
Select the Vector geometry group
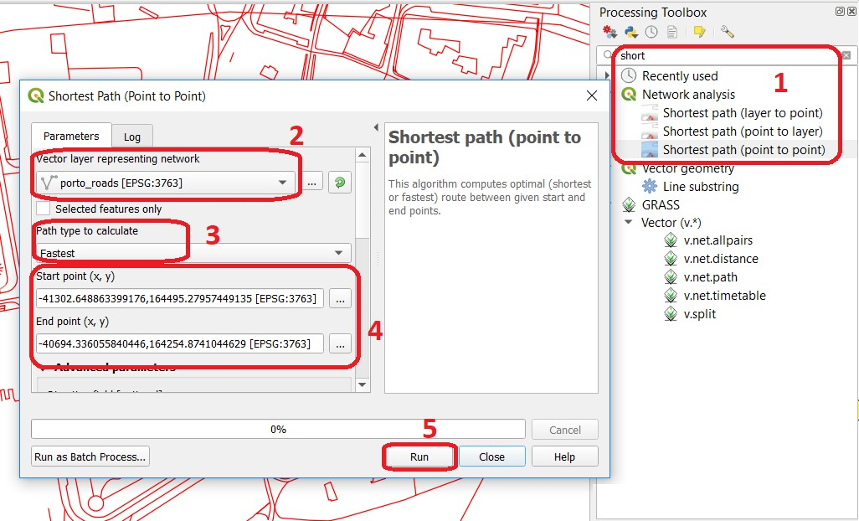coord(687,168)
